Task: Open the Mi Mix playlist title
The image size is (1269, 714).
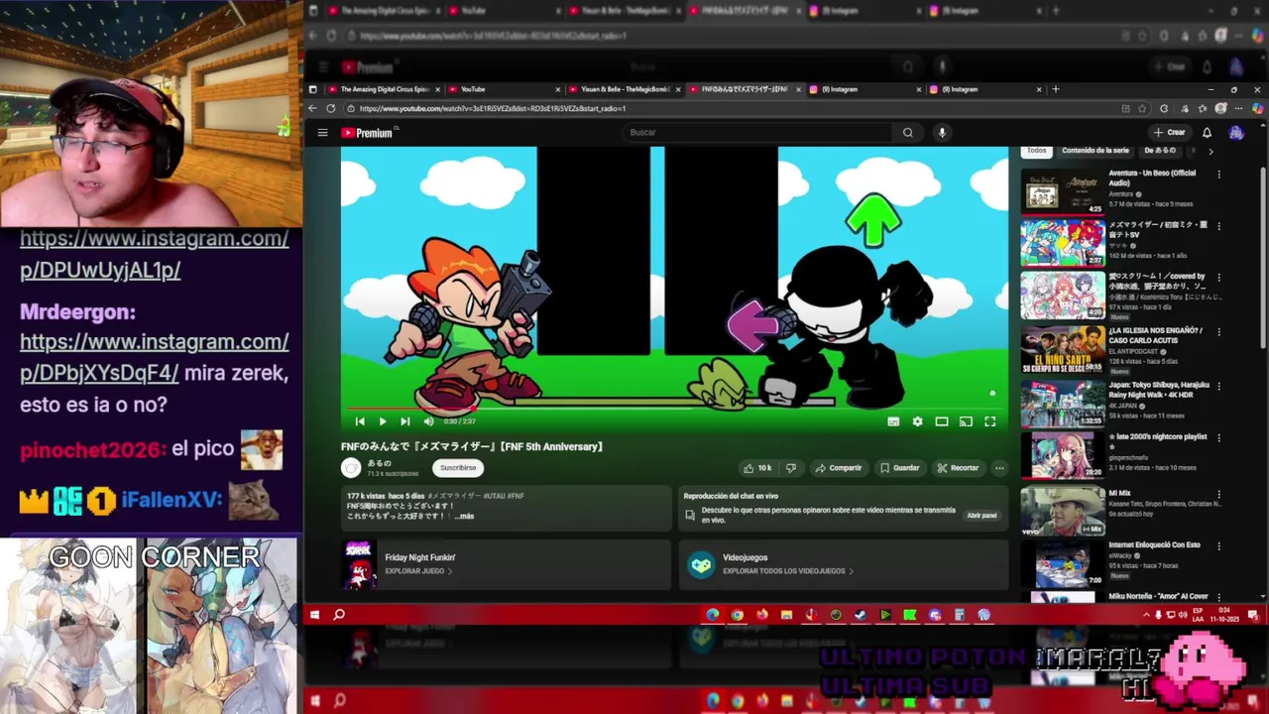Action: 1119,492
